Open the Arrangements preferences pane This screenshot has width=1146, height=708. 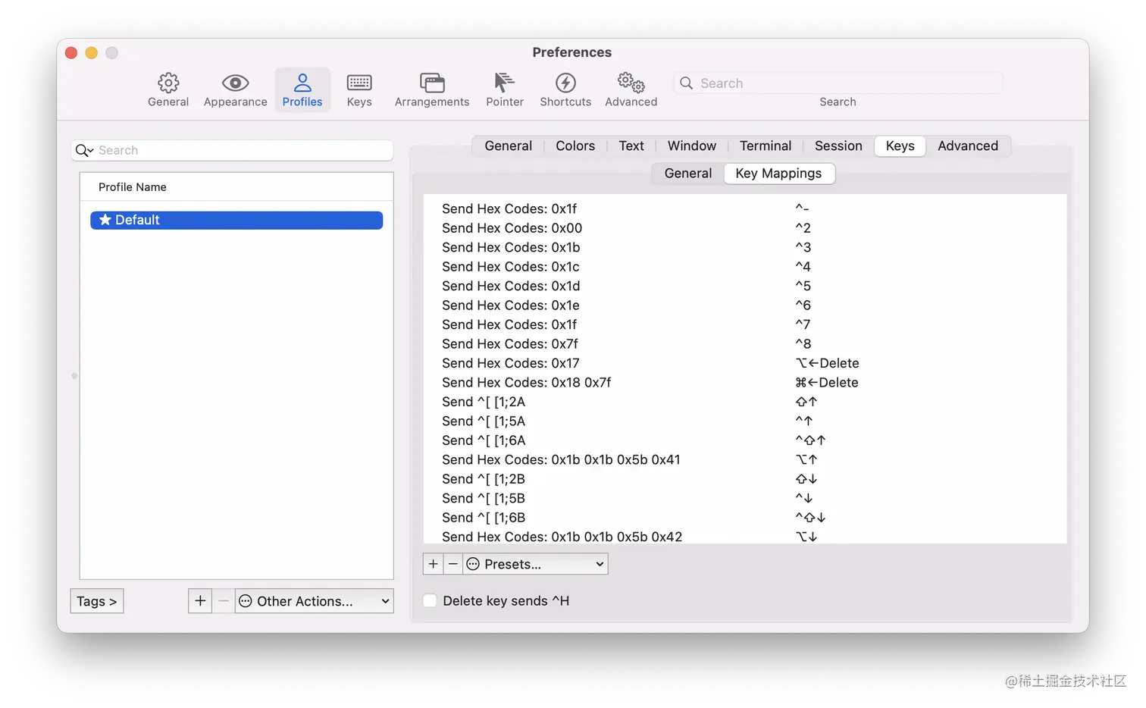(432, 90)
